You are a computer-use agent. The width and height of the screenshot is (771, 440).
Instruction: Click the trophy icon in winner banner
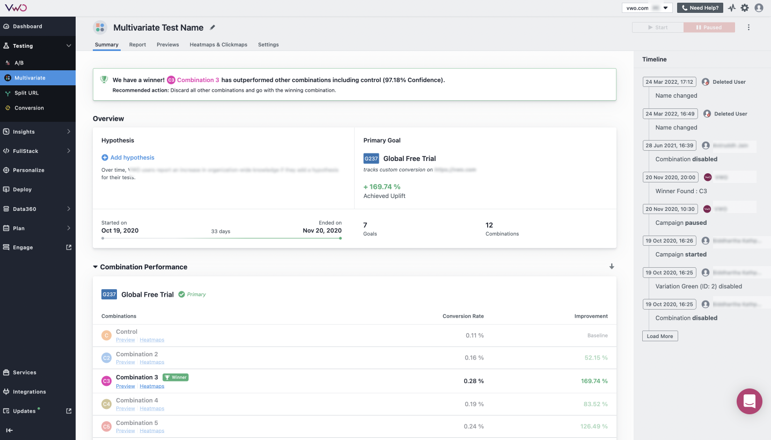pyautogui.click(x=104, y=79)
